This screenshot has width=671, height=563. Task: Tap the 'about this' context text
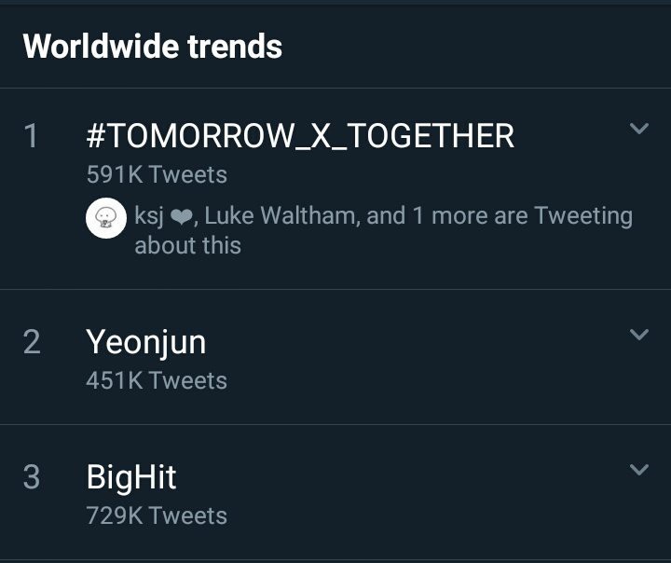tap(188, 246)
